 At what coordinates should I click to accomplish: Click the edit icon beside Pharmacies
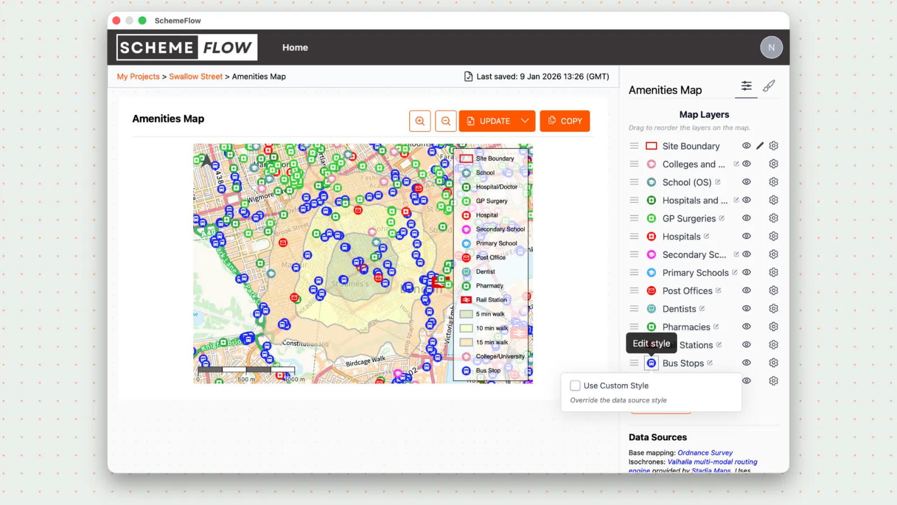coord(716,326)
